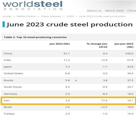Navigate to Press releases breadcrumb
Image resolution: width=136 pixels, height=116 pixels.
tap(51, 16)
